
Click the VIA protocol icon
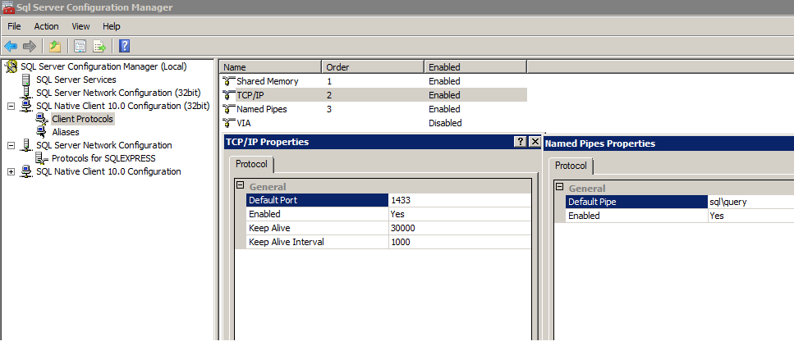point(229,122)
